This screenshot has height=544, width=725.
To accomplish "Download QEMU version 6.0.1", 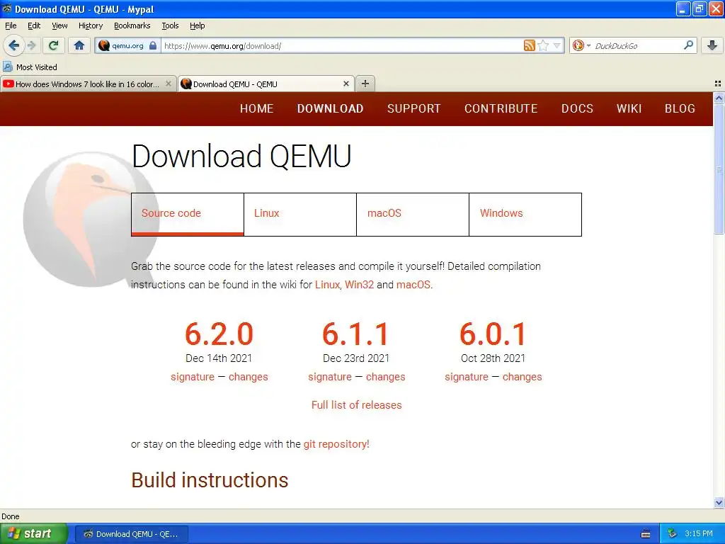I will pos(493,334).
